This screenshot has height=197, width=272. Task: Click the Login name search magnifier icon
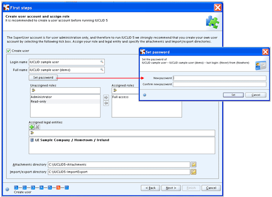pyautogui.click(x=102, y=62)
